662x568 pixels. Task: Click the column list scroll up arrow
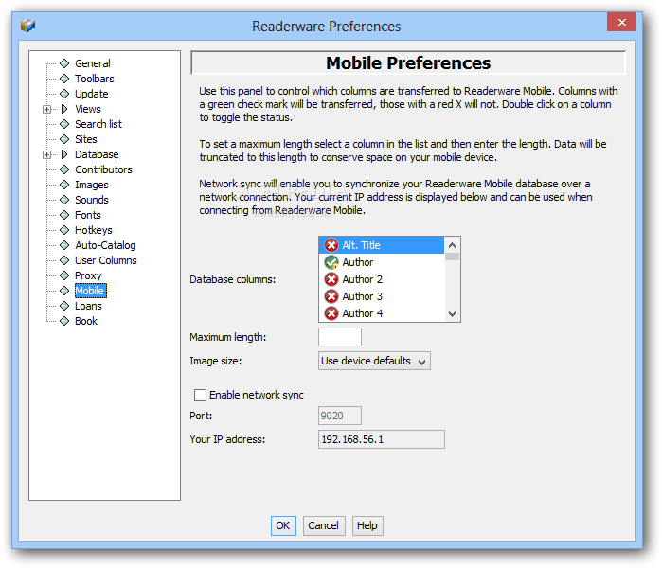[452, 245]
